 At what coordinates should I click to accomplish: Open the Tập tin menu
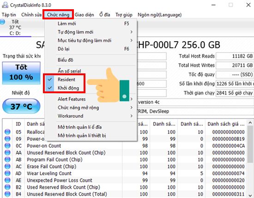[9, 15]
